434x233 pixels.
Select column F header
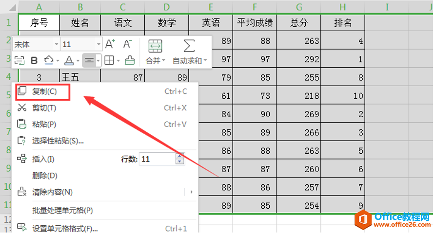click(x=255, y=7)
